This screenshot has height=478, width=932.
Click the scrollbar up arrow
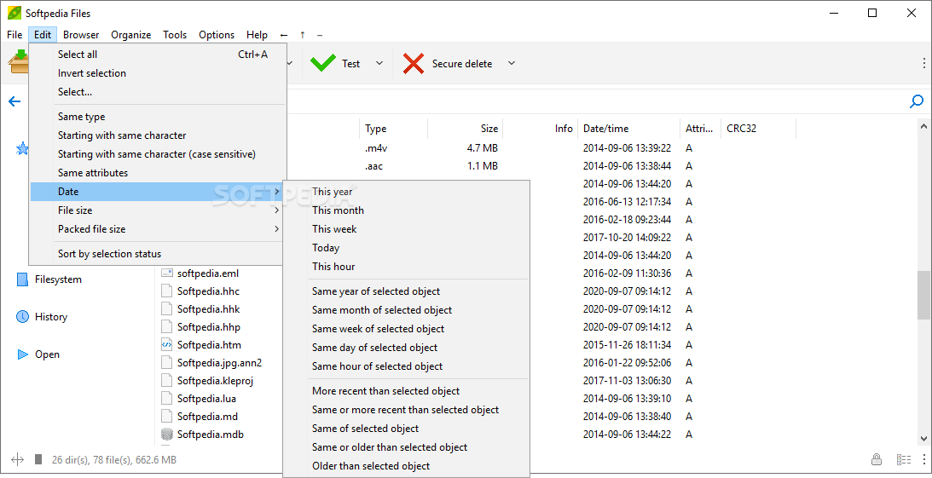[924, 126]
